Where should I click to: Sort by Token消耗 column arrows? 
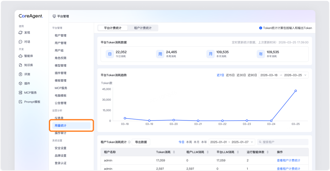pyautogui.click(x=174, y=152)
